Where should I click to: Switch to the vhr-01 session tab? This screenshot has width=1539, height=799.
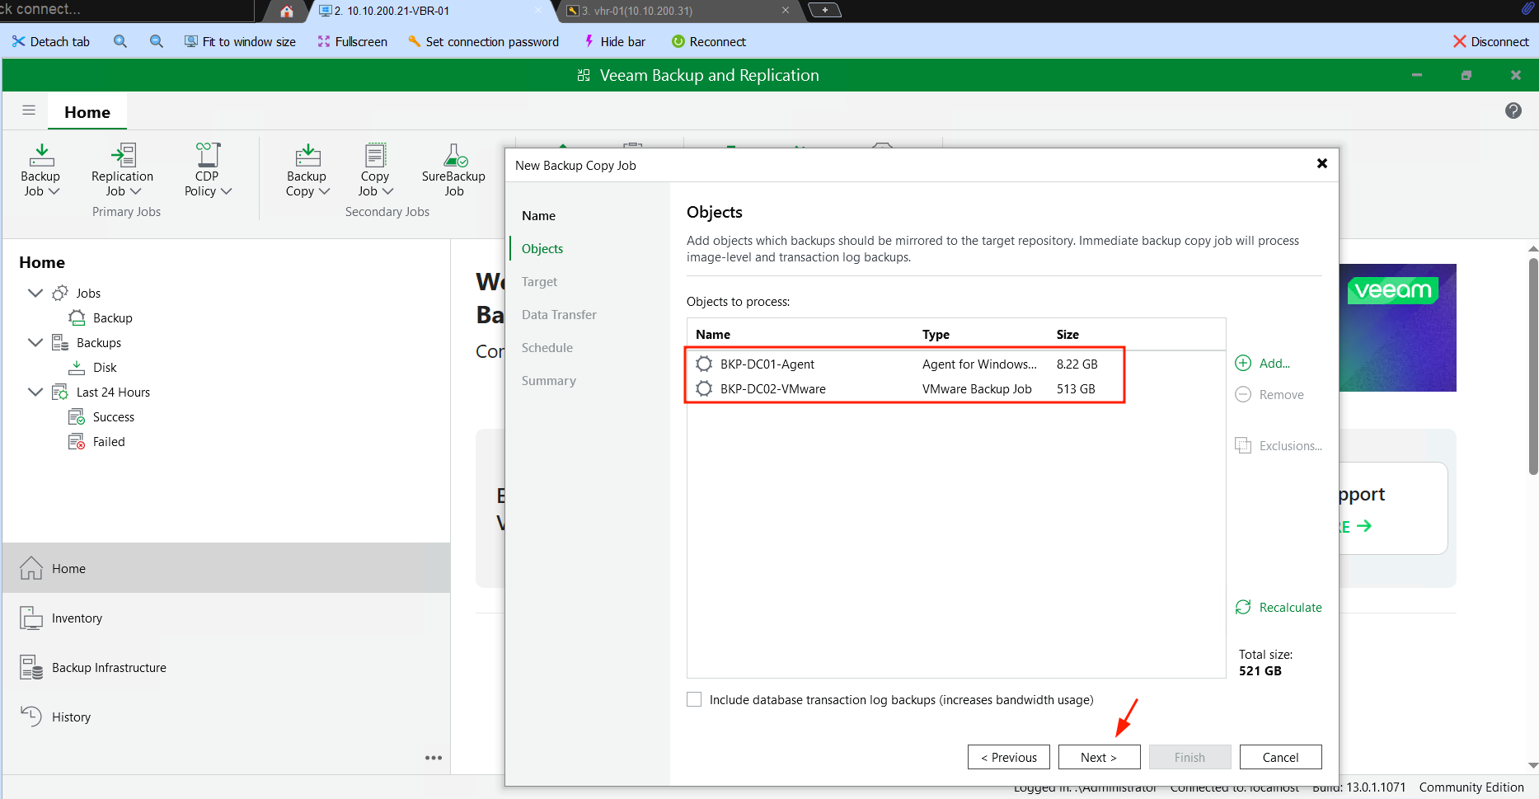click(678, 11)
